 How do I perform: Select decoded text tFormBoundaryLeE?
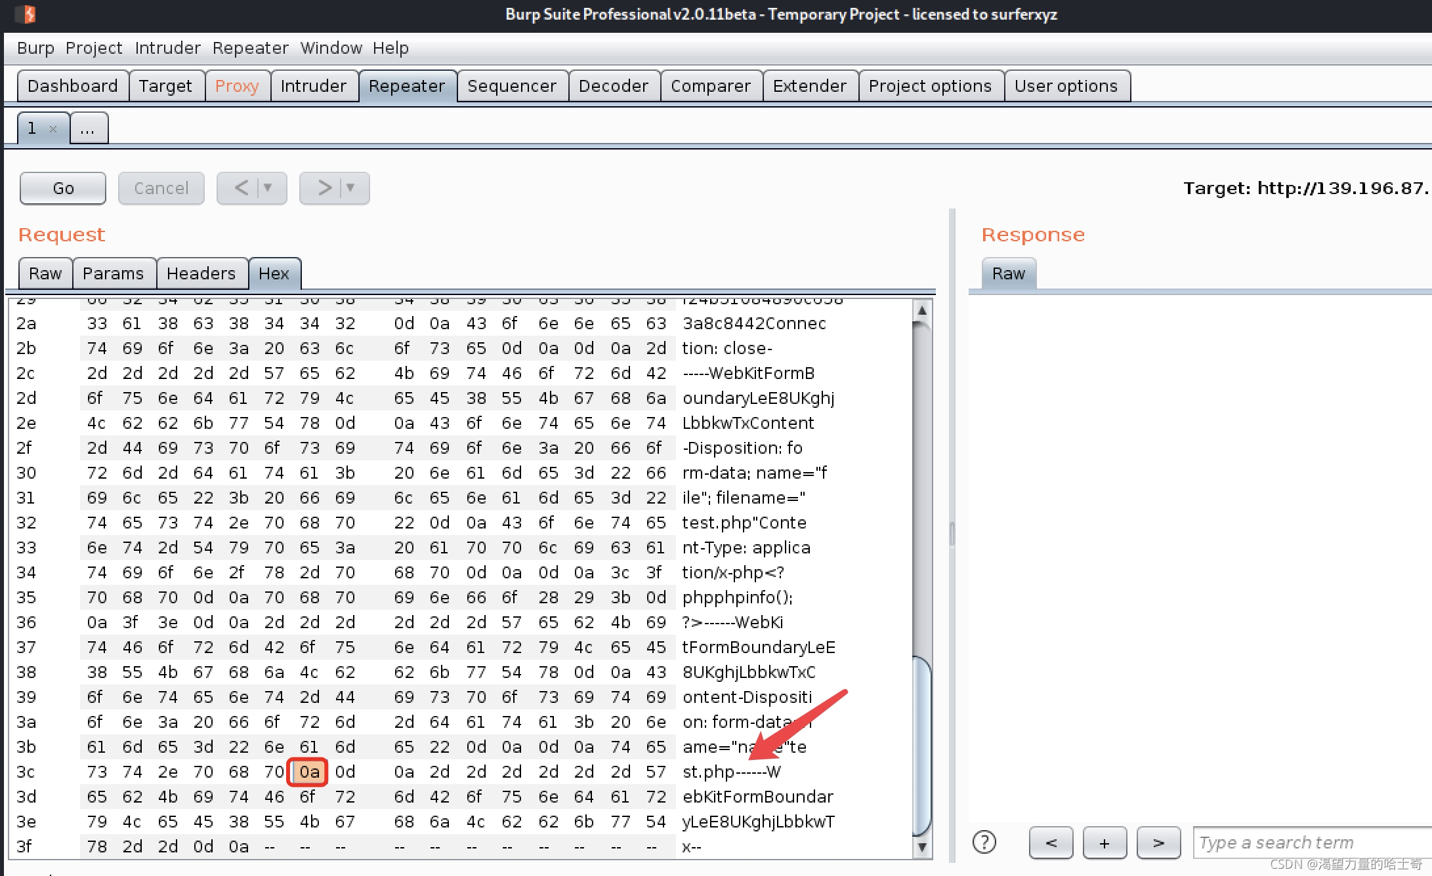(759, 647)
